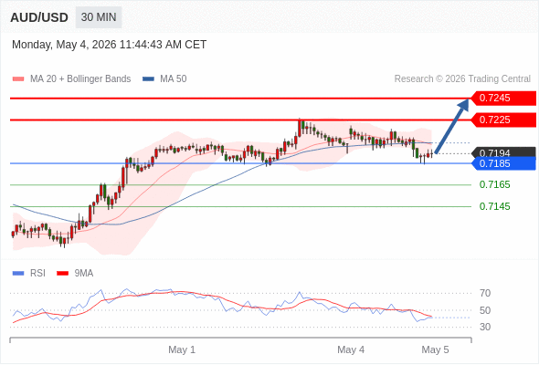Click the Research © 2026 Trading Central text
This screenshot has height=365, width=539.
(462, 79)
